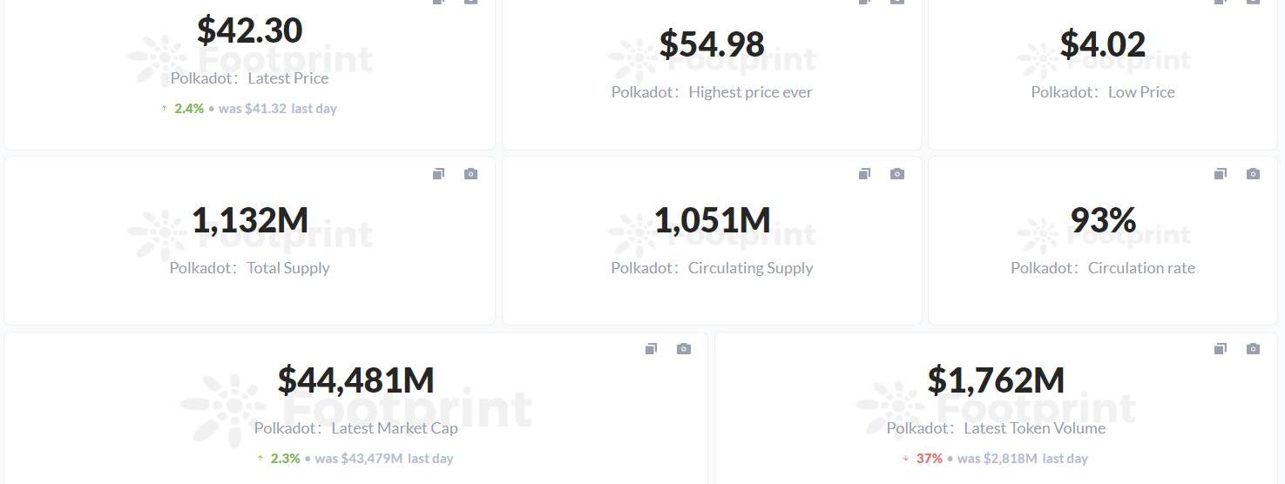Capture the Circulating Supply card with camera icon
The width and height of the screenshot is (1285, 484).
(896, 174)
